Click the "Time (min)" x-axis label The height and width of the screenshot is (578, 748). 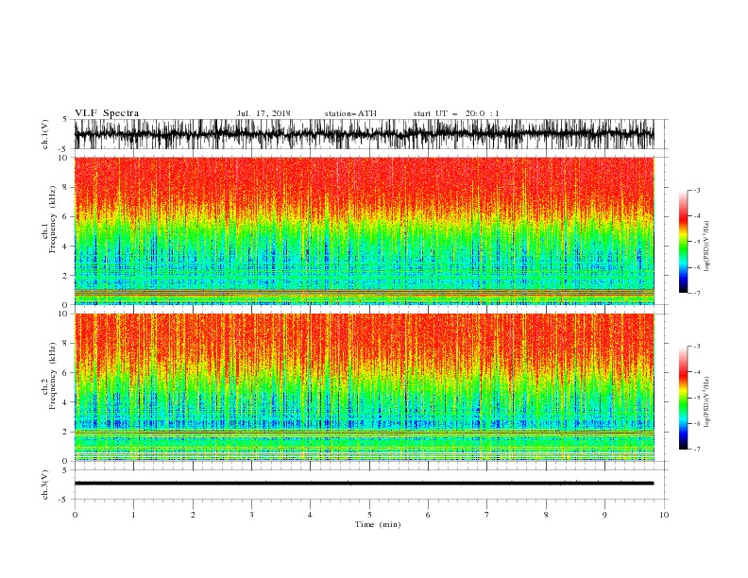pos(378,524)
